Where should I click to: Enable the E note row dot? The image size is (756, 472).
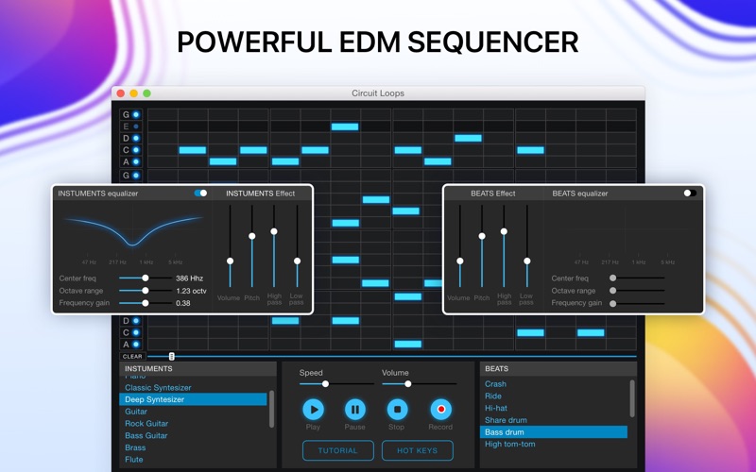point(136,126)
